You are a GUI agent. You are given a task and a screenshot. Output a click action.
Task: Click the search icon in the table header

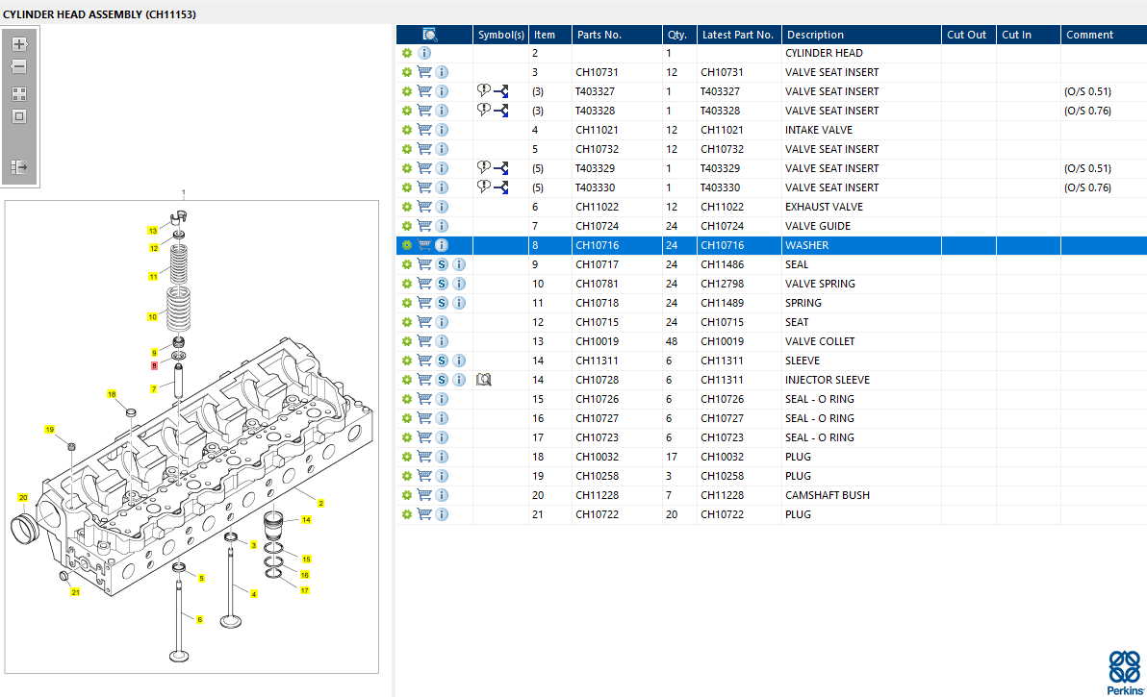click(430, 35)
